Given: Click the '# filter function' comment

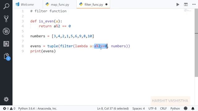Looking at the screenshot, I should [x=48, y=11].
